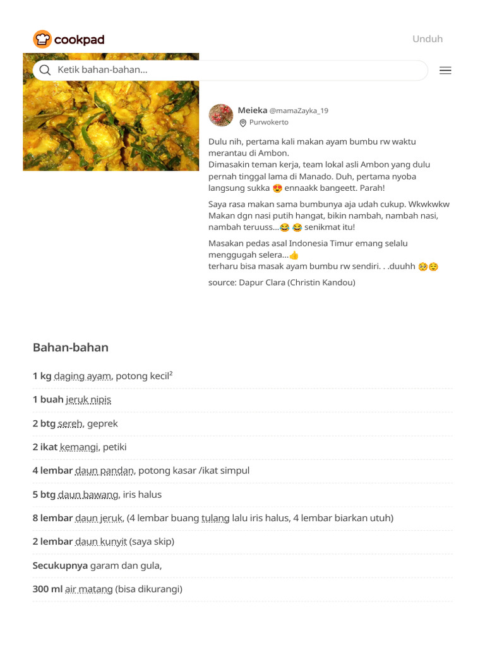The width and height of the screenshot is (485, 647).
Task: Focus the Ketik bahan-bahan search field
Action: click(230, 70)
